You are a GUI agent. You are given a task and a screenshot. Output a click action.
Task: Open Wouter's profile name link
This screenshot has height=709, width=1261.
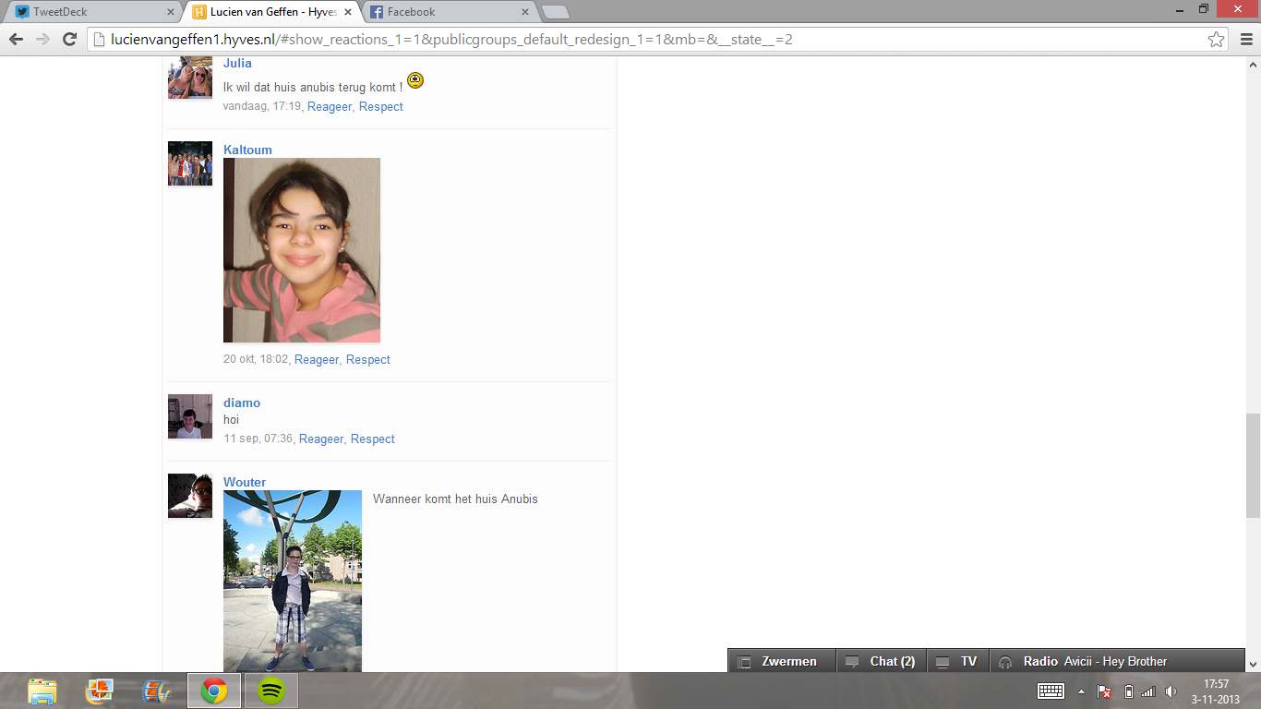pos(245,482)
